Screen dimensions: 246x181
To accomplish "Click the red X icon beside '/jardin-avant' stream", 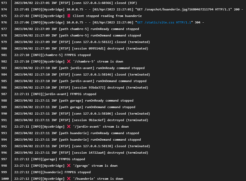I will coord(69,127).
